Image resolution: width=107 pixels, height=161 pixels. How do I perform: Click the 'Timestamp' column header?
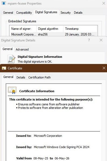tap(80, 29)
